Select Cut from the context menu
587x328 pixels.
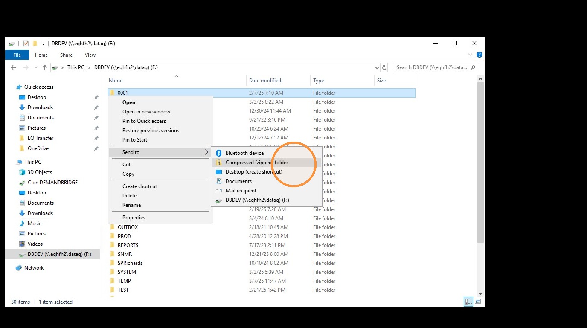pos(160,165)
